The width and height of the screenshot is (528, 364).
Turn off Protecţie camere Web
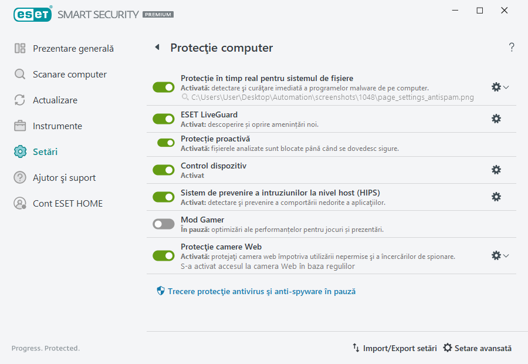tap(163, 255)
